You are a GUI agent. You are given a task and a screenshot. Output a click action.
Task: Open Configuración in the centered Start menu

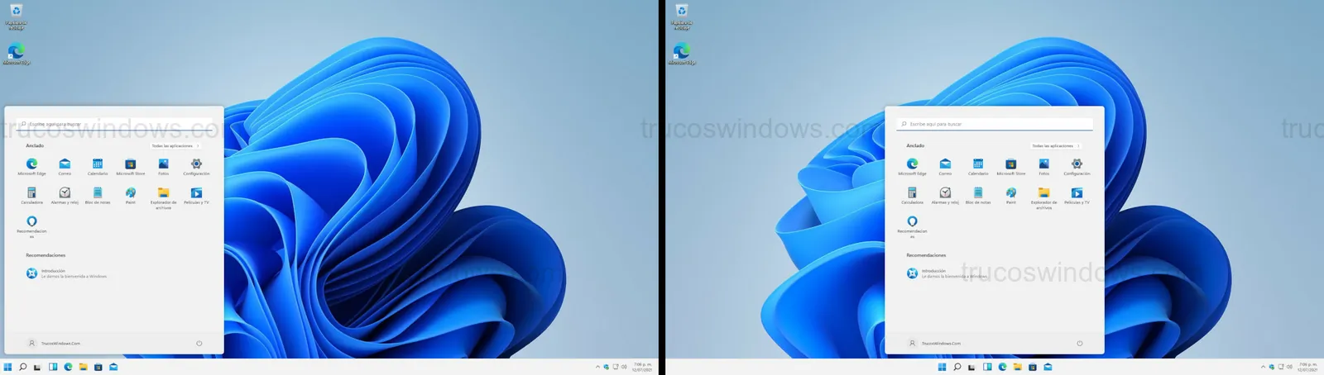click(1077, 164)
